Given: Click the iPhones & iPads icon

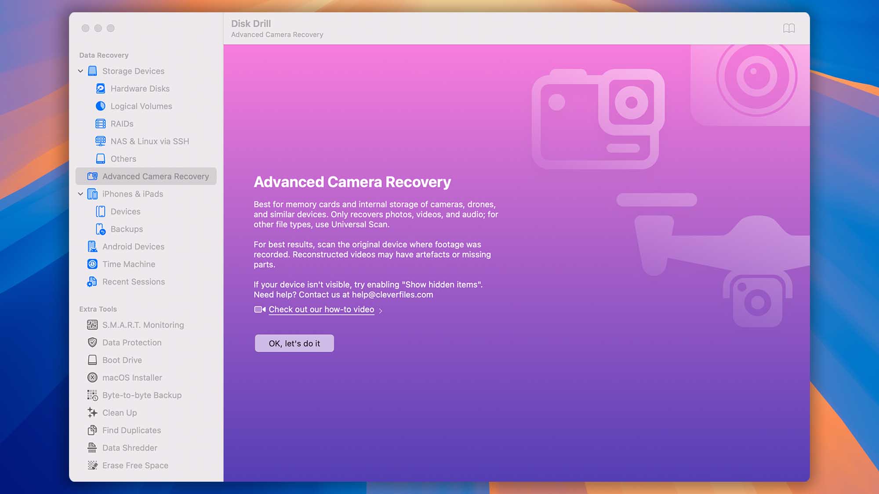Looking at the screenshot, I should coord(92,194).
